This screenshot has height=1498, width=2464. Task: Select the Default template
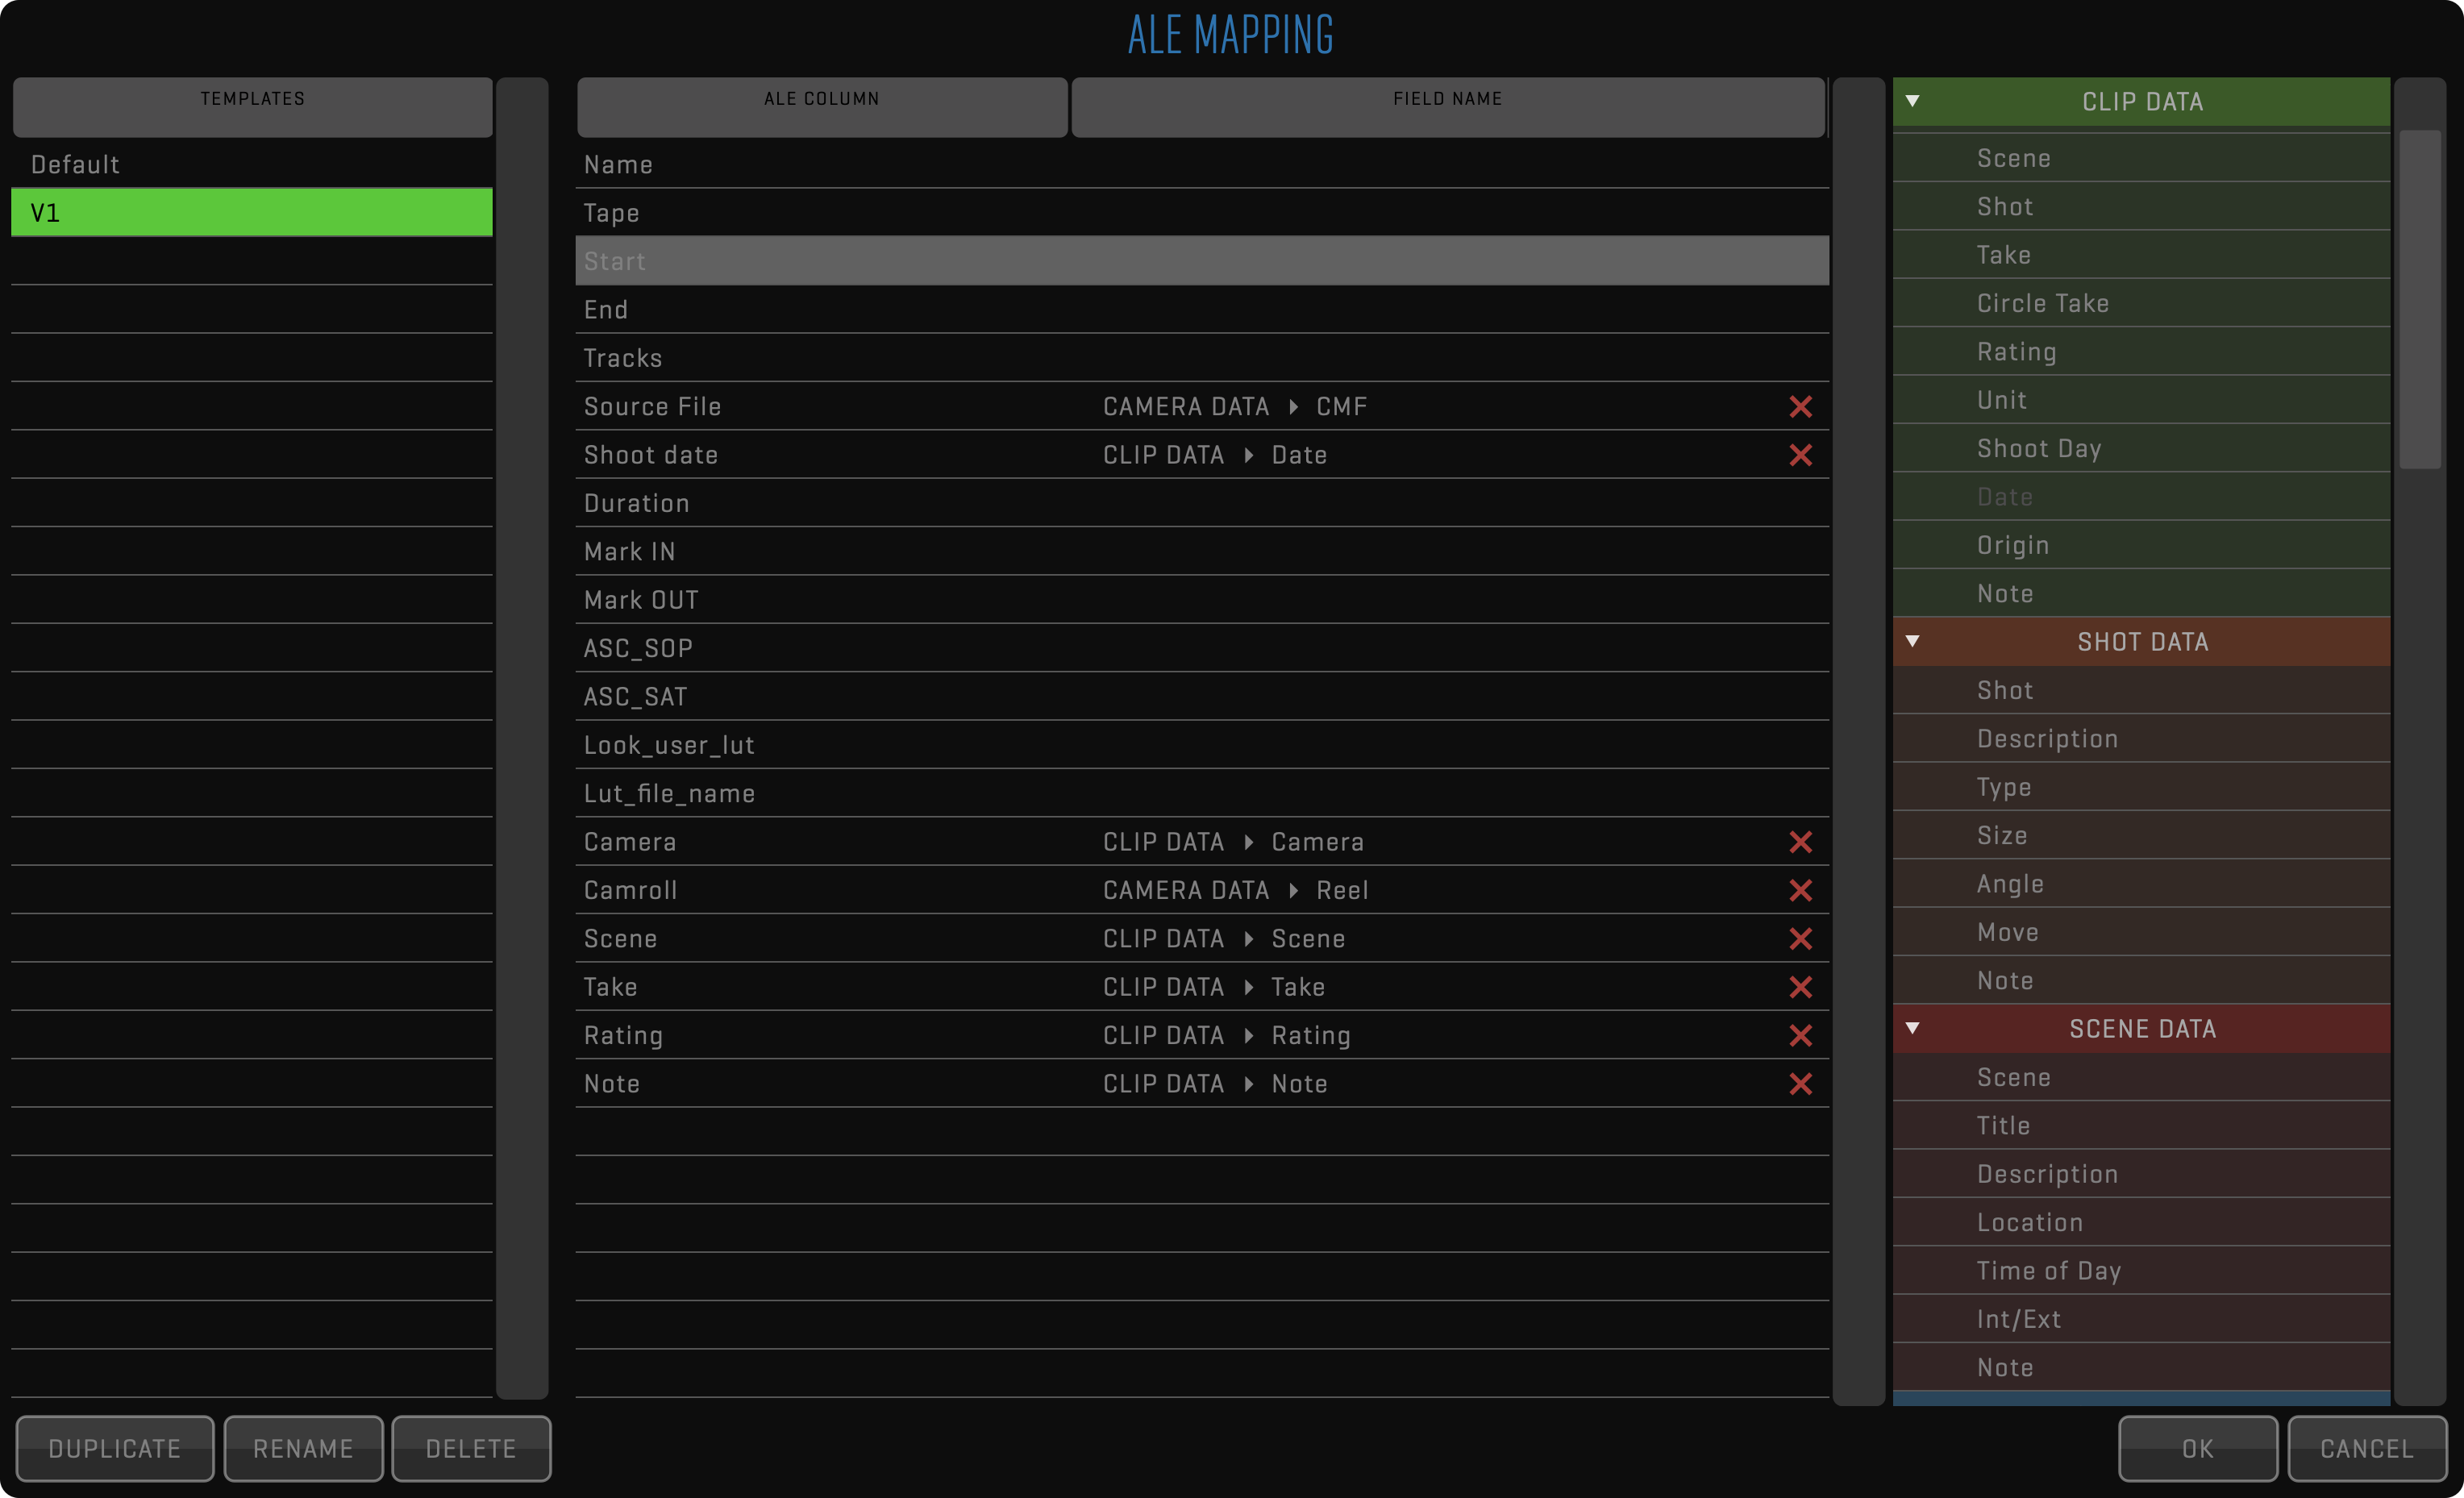click(x=251, y=164)
